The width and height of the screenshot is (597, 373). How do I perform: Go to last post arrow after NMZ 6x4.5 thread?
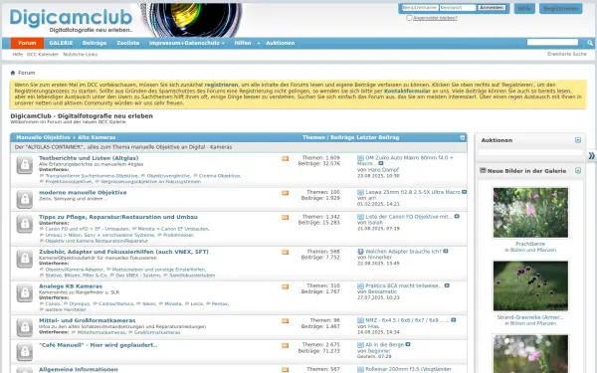[453, 320]
